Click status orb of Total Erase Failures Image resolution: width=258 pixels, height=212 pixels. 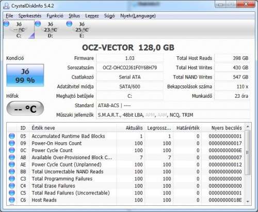coord(12,186)
